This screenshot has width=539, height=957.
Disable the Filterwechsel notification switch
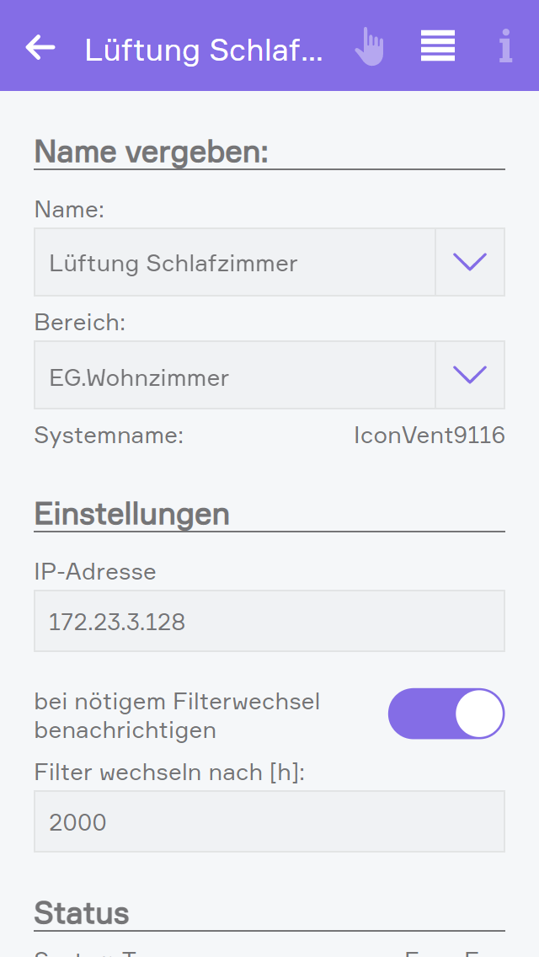tap(446, 714)
